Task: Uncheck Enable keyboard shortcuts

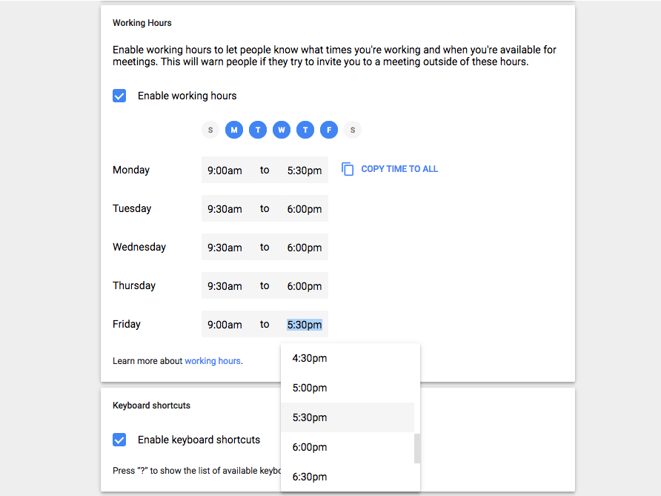Action: (x=119, y=440)
